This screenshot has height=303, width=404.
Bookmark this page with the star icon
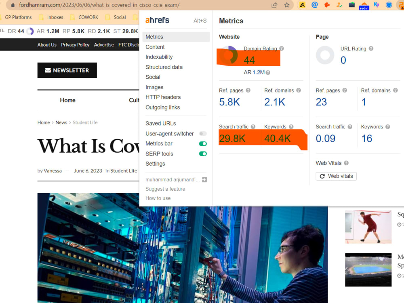(287, 5)
